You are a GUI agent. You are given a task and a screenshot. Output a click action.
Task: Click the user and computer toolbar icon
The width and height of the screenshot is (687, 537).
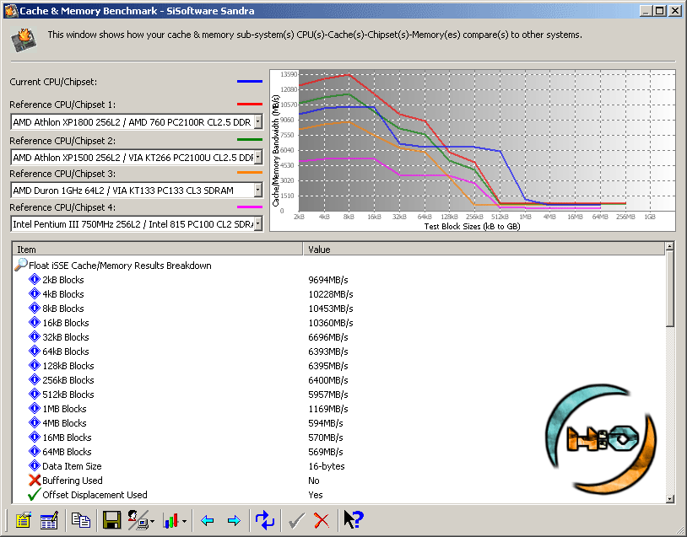click(x=138, y=520)
